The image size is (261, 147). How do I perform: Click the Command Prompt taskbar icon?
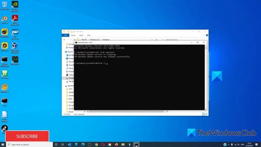coord(136,145)
